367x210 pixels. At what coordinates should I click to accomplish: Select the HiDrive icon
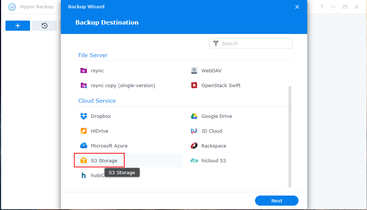84,131
